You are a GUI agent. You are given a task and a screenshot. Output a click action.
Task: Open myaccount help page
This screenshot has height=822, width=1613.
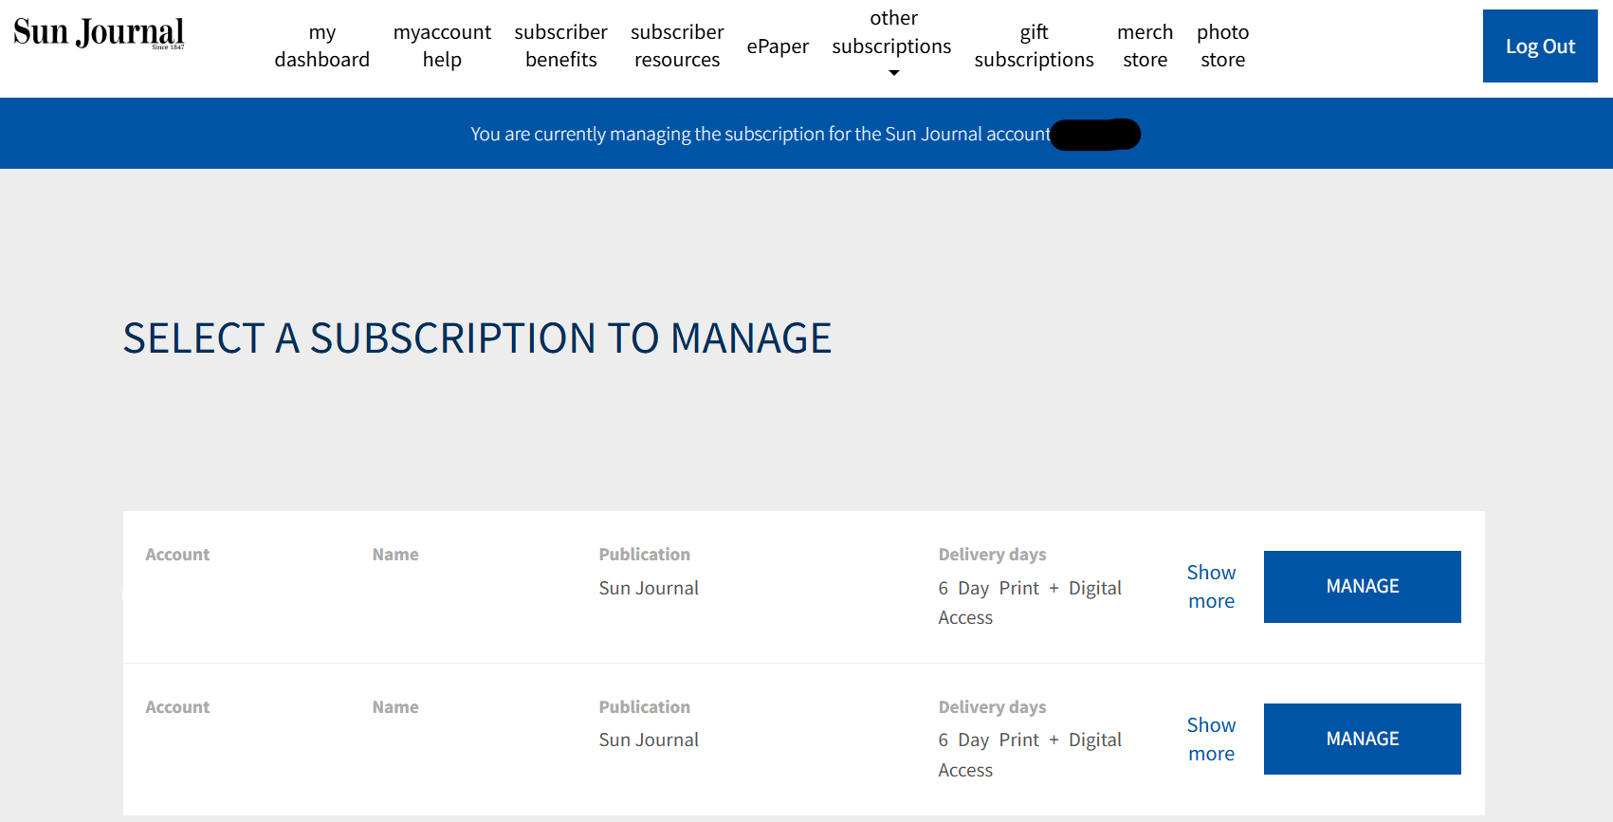coord(442,46)
